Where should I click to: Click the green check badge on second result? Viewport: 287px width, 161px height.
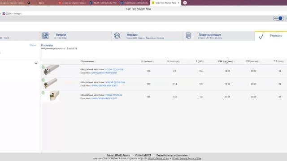click(43, 80)
